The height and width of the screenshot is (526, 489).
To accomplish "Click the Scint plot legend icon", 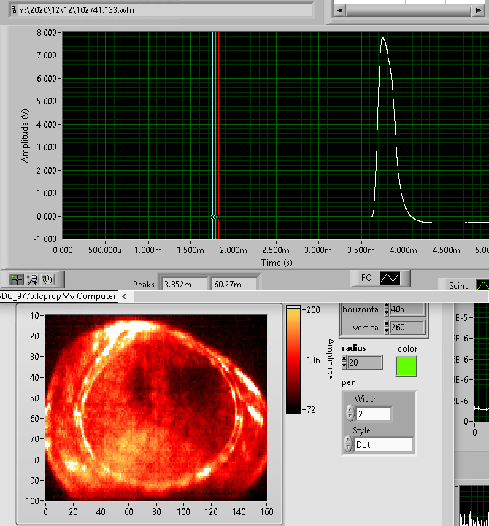I will 482,285.
